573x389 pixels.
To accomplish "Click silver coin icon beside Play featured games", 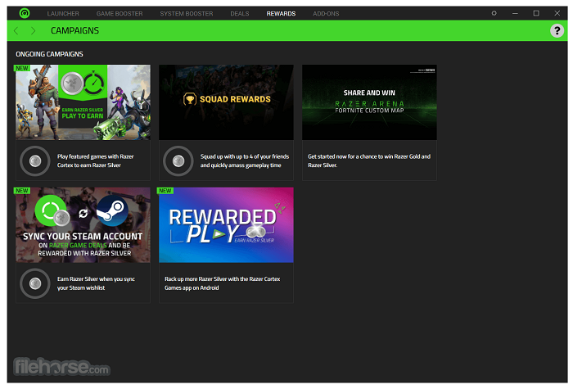I will tap(34, 161).
